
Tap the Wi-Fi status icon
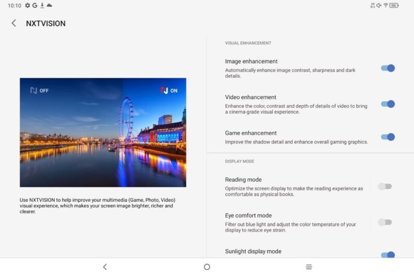click(x=386, y=5)
